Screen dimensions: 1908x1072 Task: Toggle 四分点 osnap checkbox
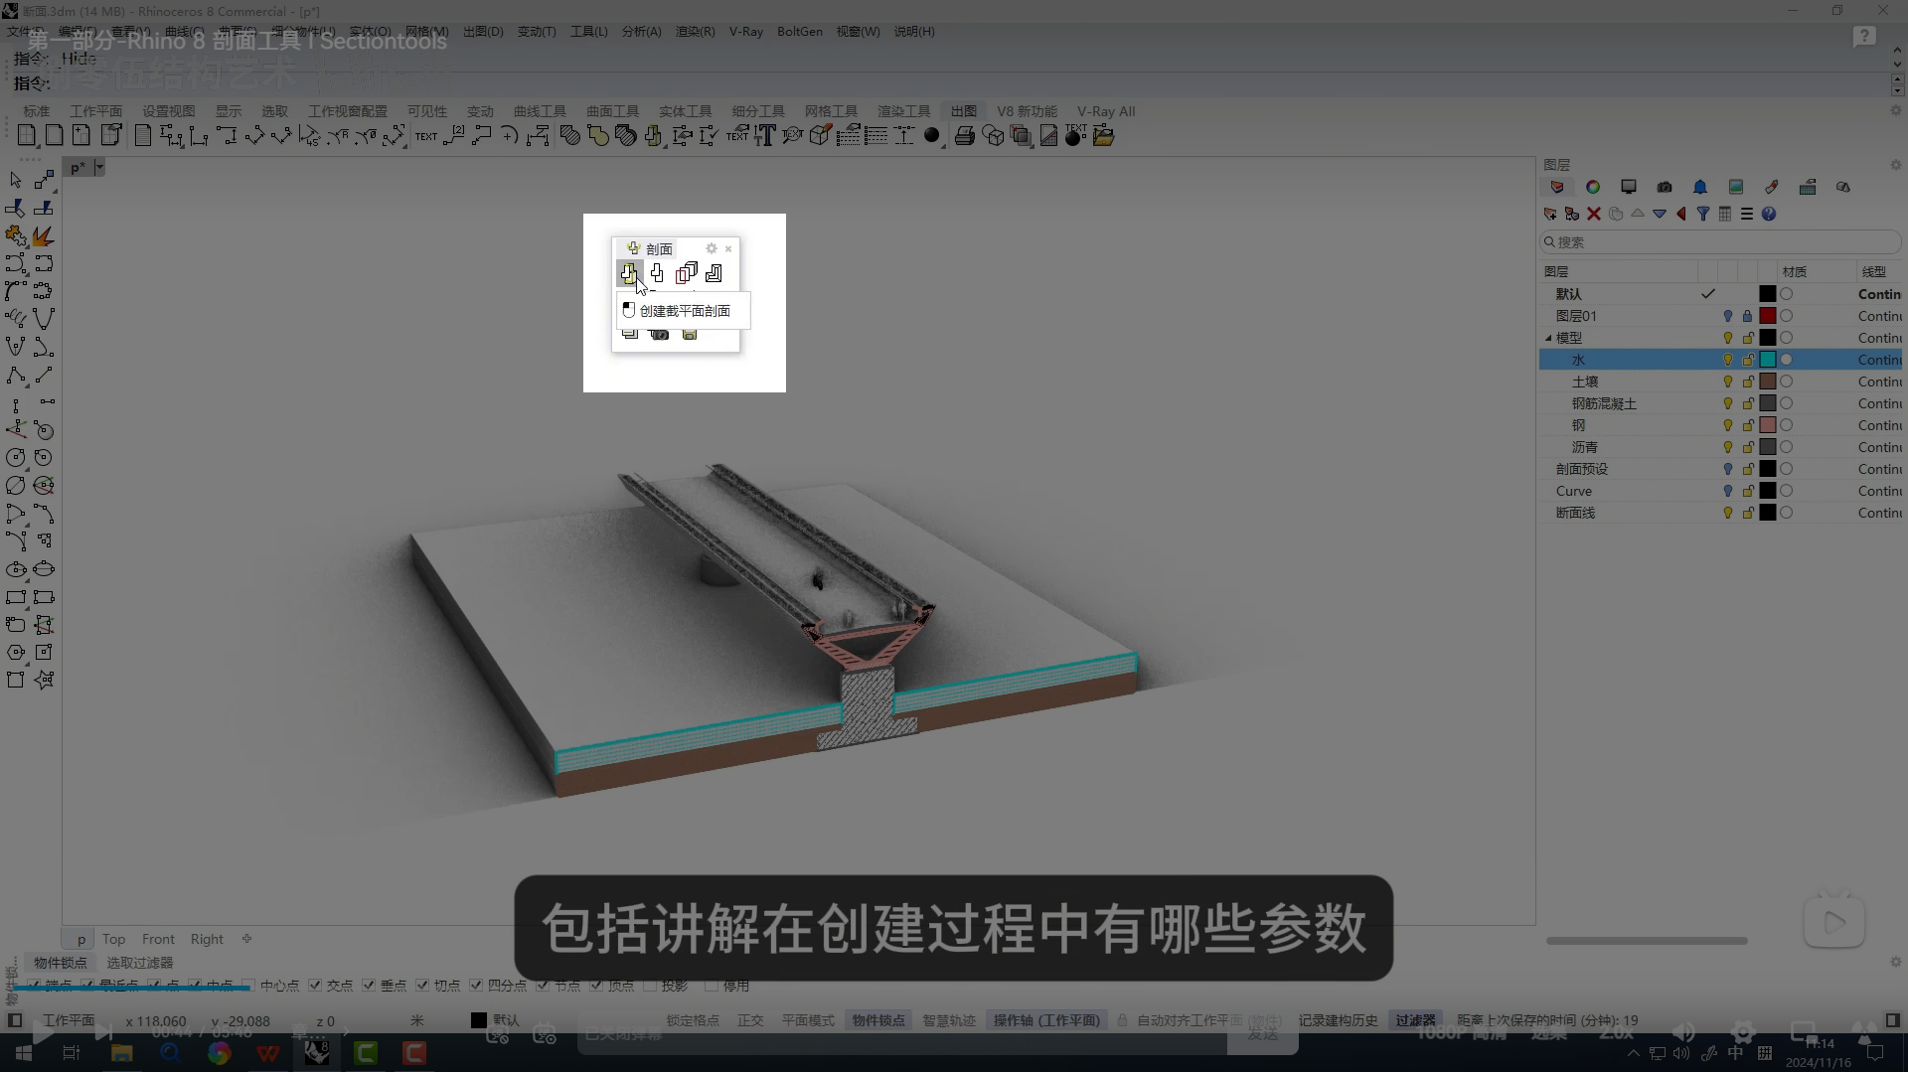tap(476, 986)
